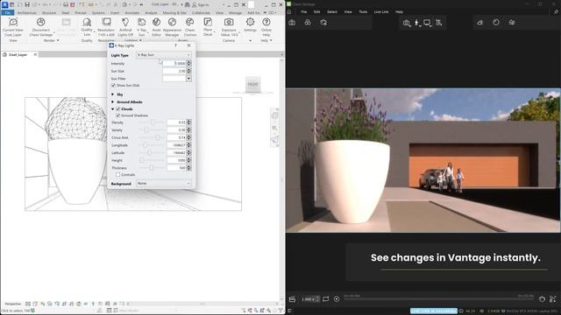Open the Vantage playback speed stepper
This screenshot has width=561, height=315.
(x=317, y=299)
